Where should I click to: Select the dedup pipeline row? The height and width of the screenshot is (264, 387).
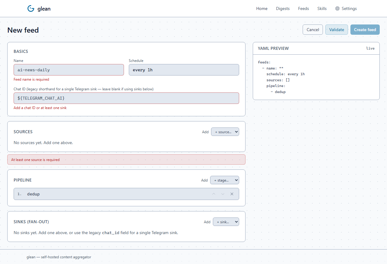pyautogui.click(x=126, y=194)
